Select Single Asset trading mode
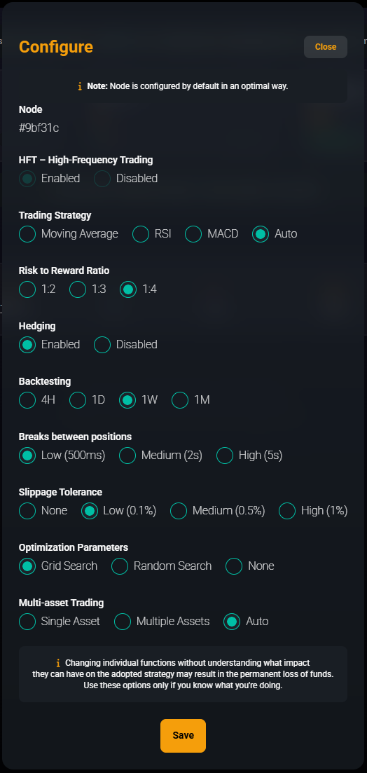Screen dimensions: 367x773 tap(27, 621)
